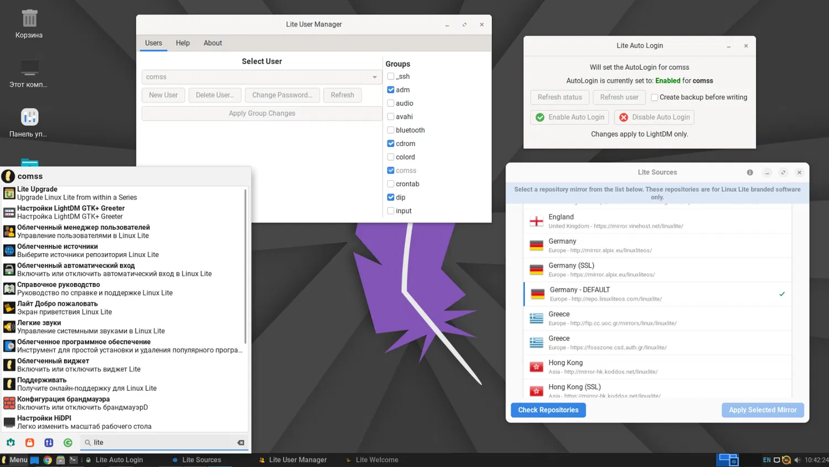Open Облегченный автоматический вход menu entry

124,270
